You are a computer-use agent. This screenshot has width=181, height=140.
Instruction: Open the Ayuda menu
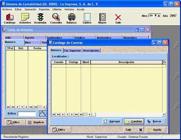tap(81, 9)
